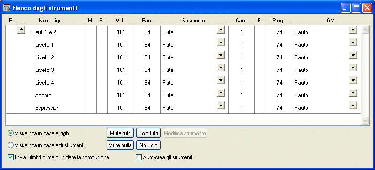375x170 pixels.
Task: Click the Mute nulla button
Action: coord(120,145)
